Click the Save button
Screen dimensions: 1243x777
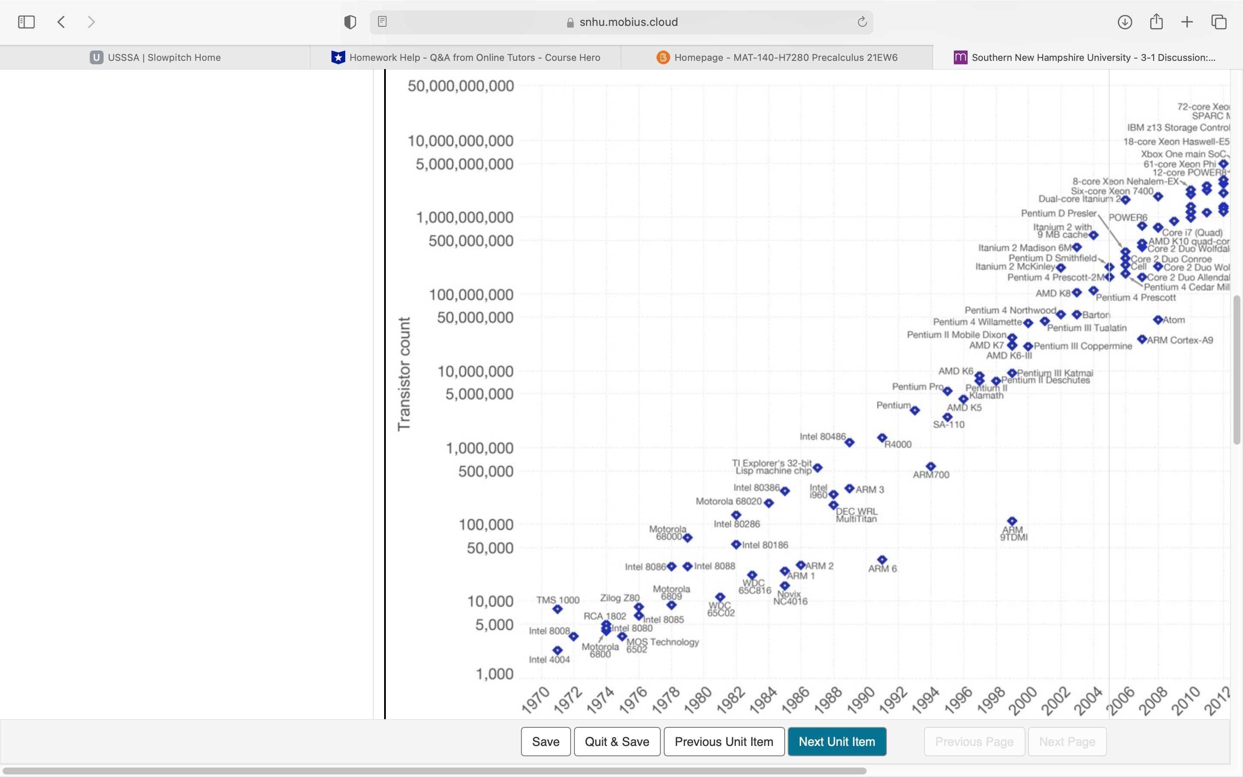point(546,742)
